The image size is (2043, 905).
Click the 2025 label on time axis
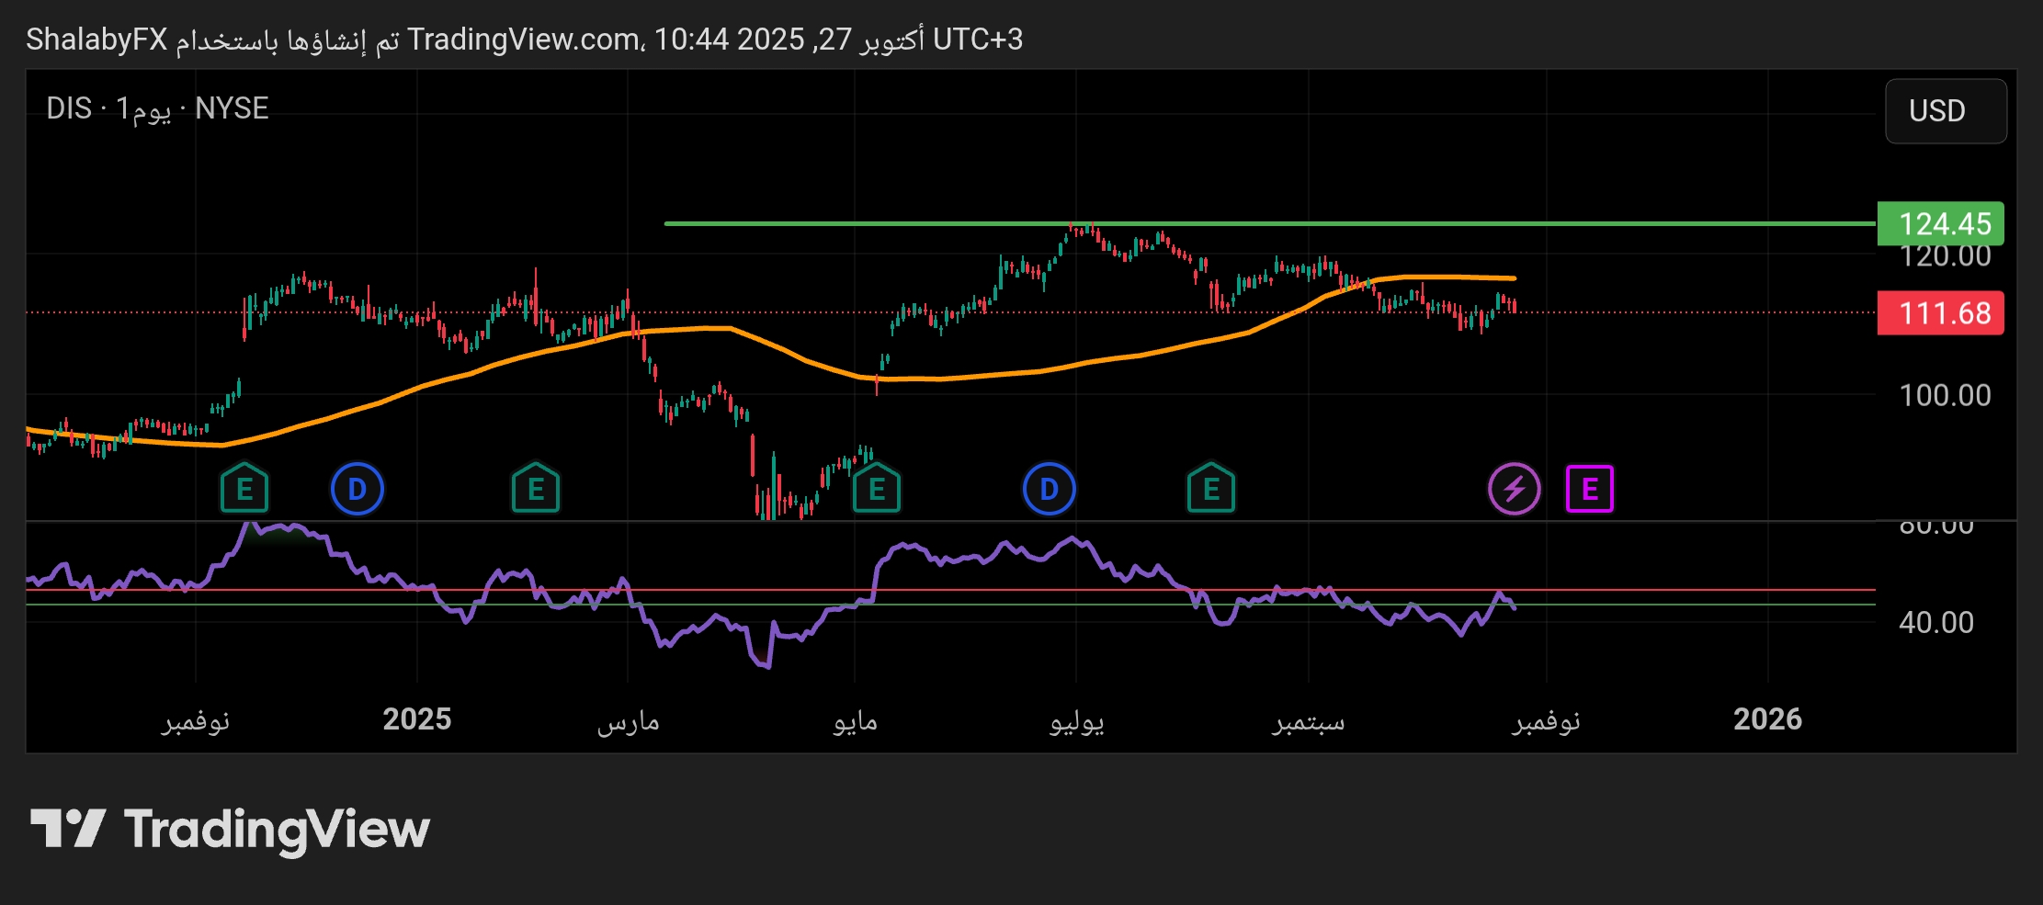coord(417,718)
